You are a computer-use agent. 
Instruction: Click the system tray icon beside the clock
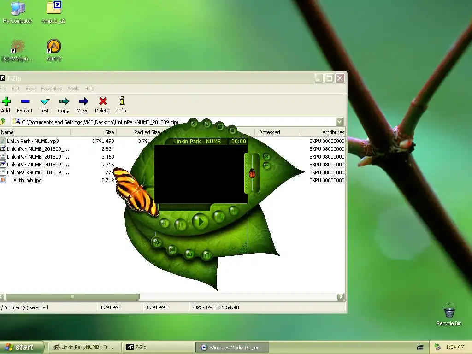438,347
